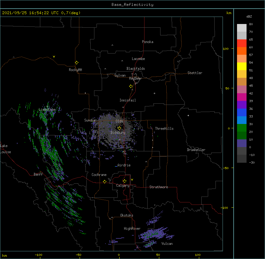Click the Limestone label

(x=47, y=110)
